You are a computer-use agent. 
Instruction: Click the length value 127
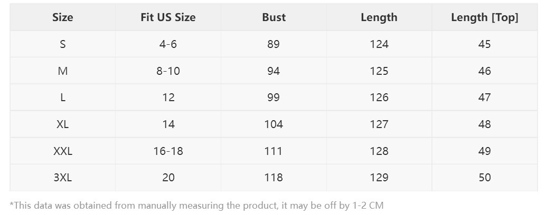379,124
